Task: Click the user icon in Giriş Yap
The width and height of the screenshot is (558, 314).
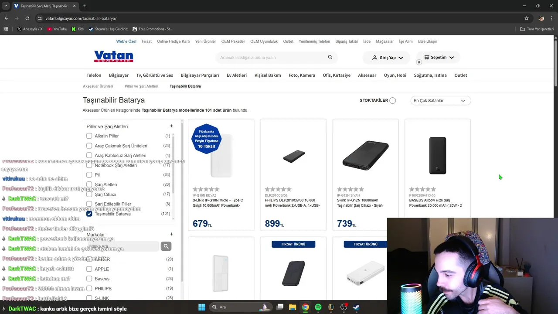Action: 374,58
